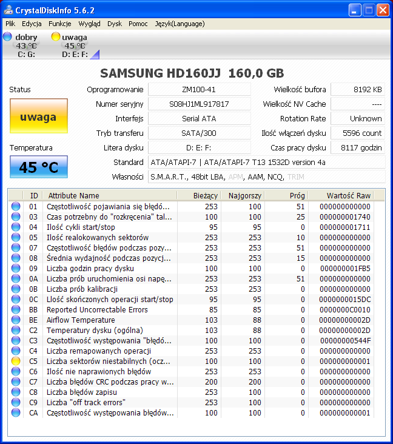The image size is (393, 444).
Task: Click the 8192 KB buffer size value
Action: click(x=358, y=90)
